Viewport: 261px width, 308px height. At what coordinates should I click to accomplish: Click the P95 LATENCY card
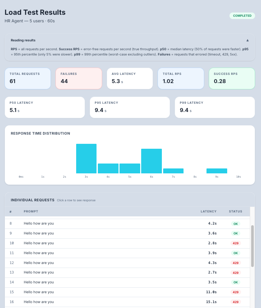pos(130,107)
